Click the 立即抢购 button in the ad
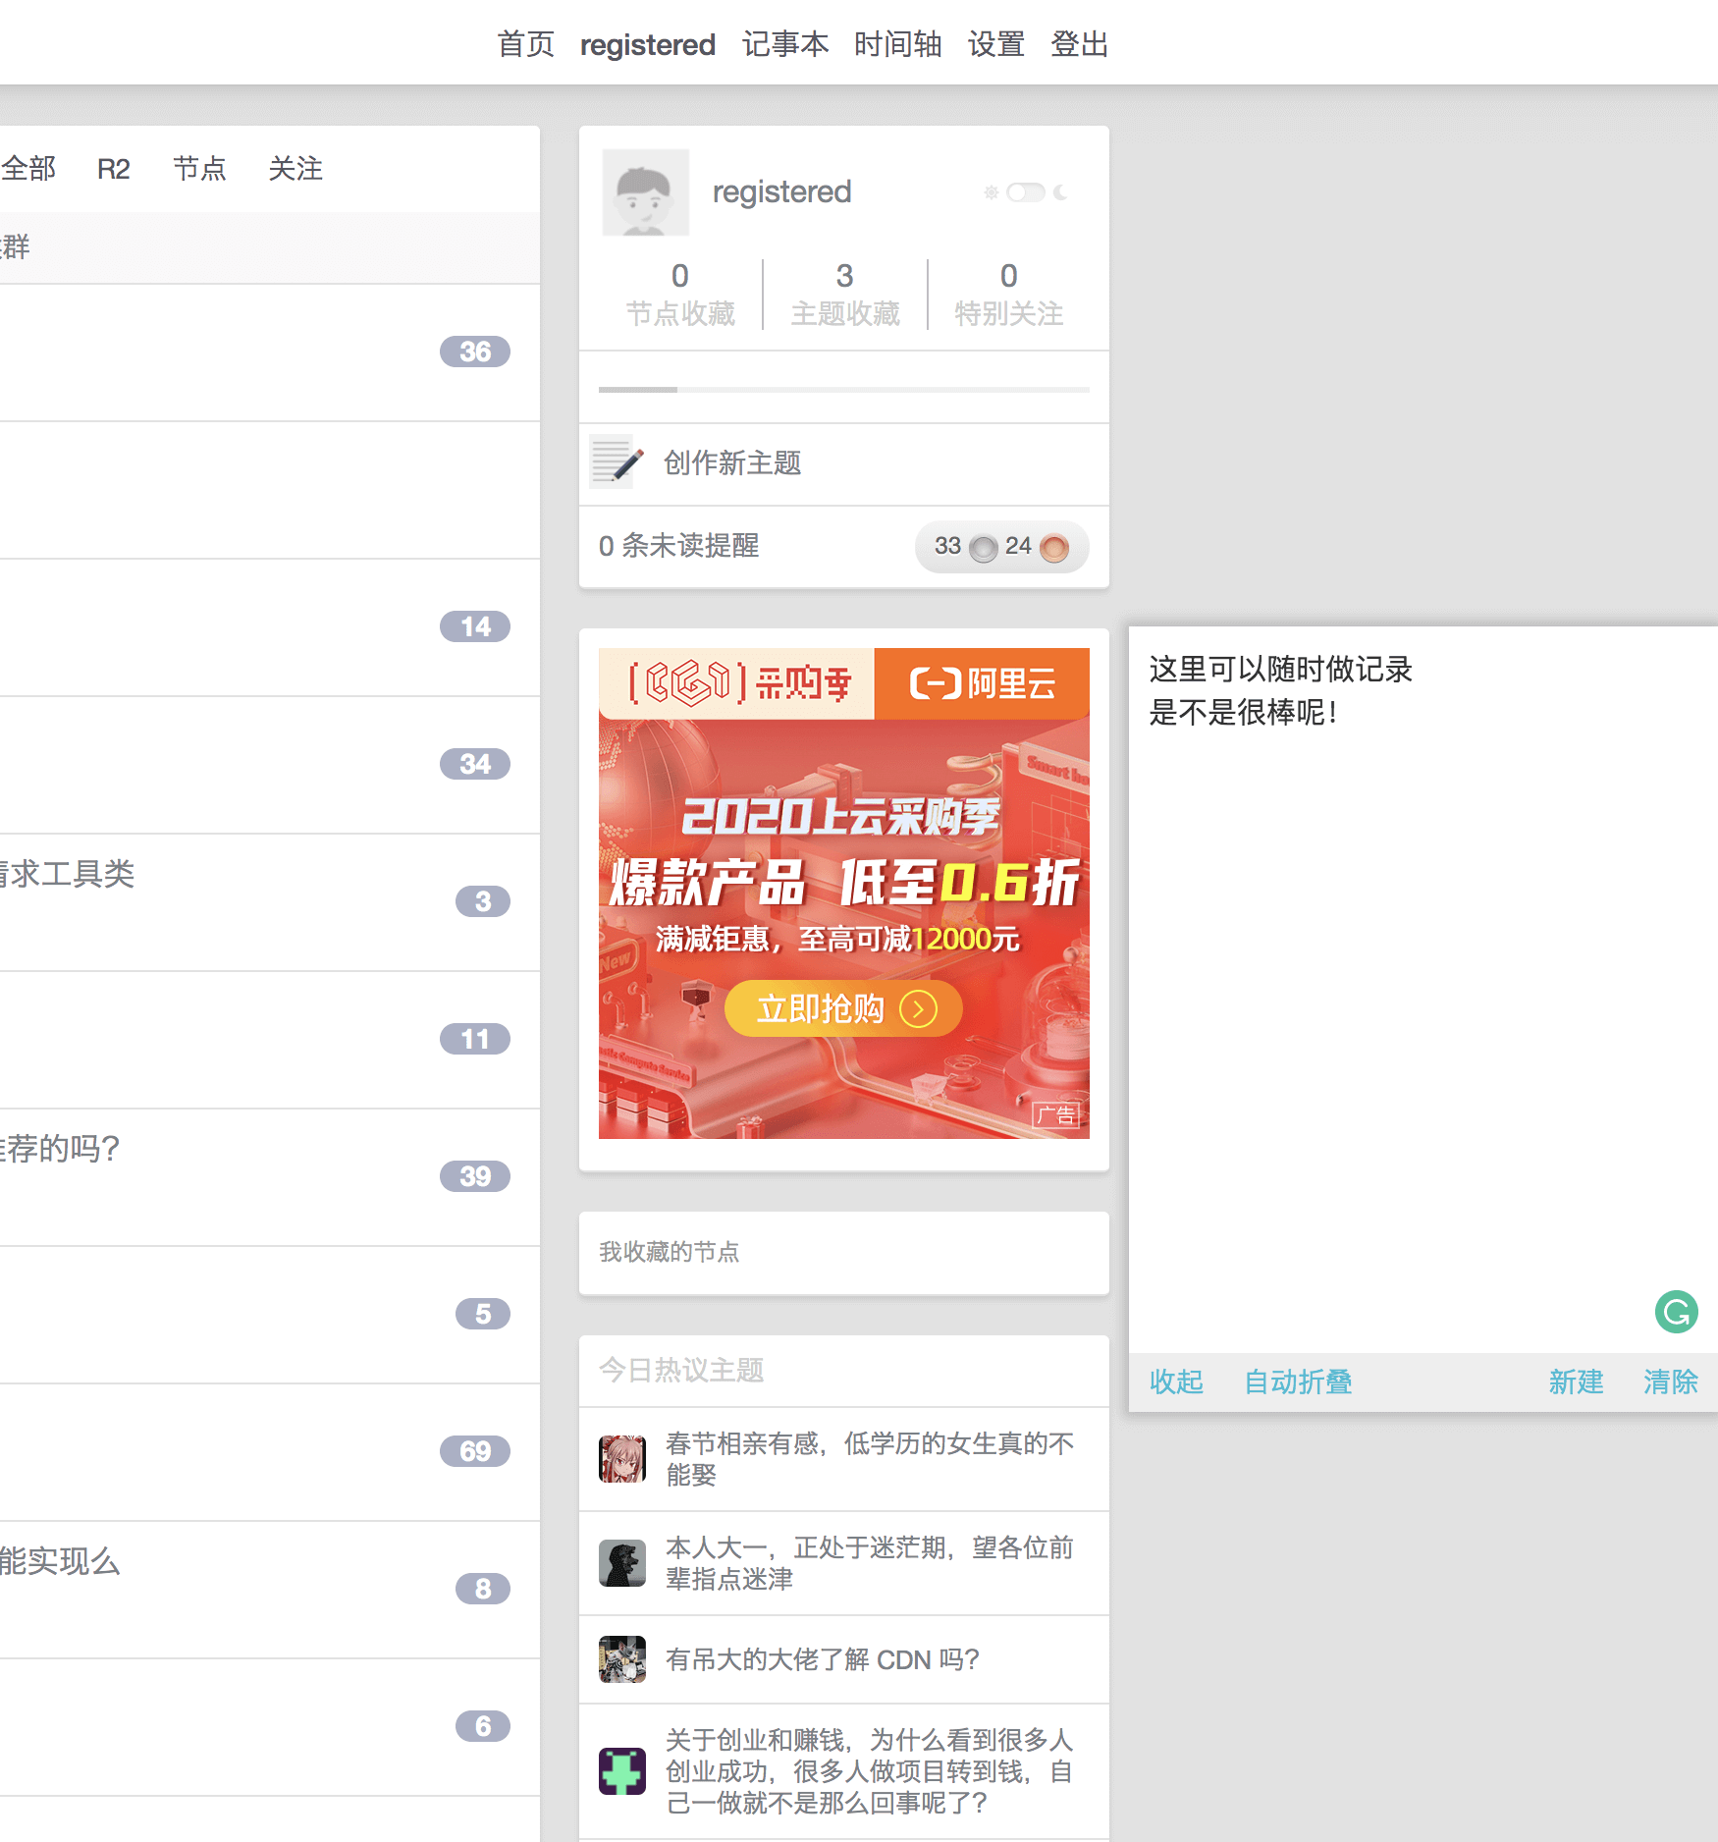The width and height of the screenshot is (1718, 1842). click(843, 1008)
